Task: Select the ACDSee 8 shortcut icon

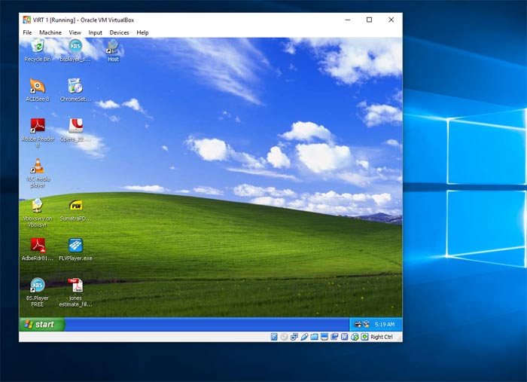Action: (x=37, y=87)
